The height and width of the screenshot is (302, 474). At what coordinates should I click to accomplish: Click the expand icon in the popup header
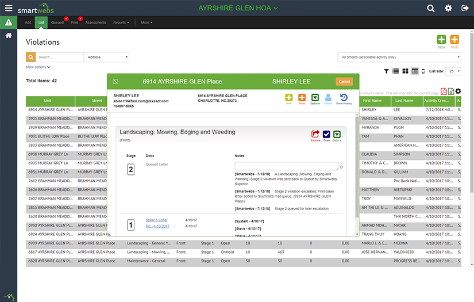[115, 82]
